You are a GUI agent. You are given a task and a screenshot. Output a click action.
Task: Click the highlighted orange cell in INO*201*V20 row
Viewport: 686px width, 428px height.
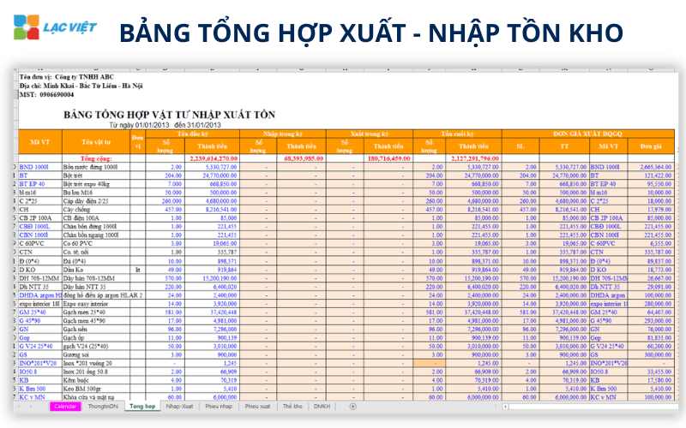[430, 363]
